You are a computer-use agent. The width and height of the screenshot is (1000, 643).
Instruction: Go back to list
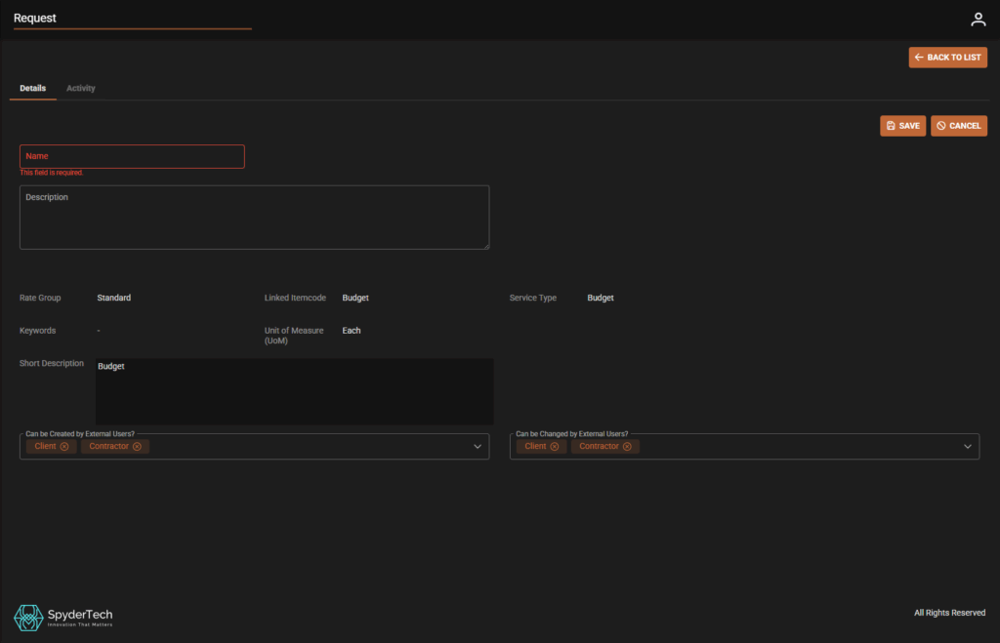coord(947,58)
